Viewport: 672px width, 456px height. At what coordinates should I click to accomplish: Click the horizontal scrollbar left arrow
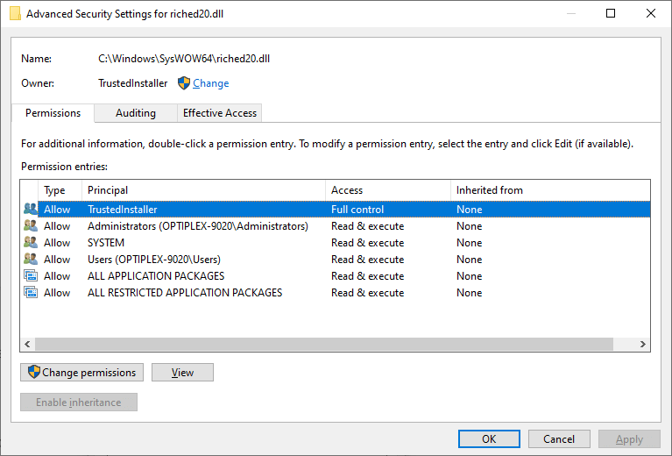tap(27, 344)
